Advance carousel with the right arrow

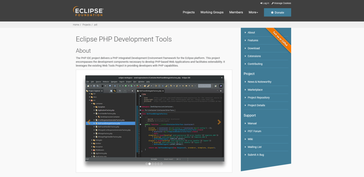click(219, 122)
